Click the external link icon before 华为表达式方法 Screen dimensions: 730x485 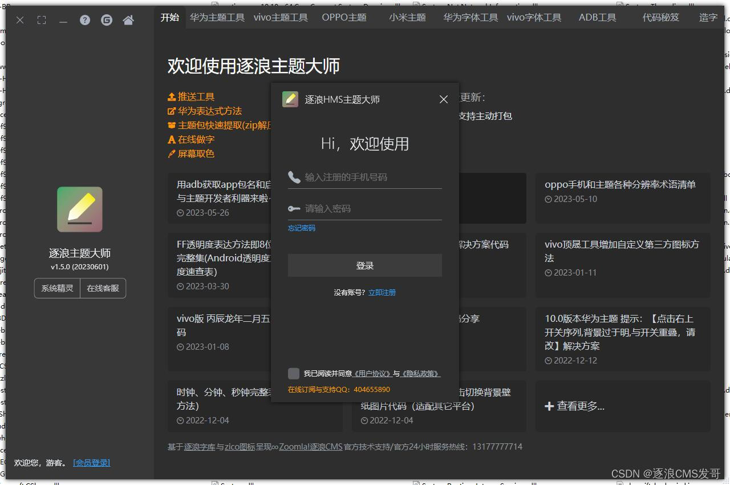pyautogui.click(x=172, y=111)
